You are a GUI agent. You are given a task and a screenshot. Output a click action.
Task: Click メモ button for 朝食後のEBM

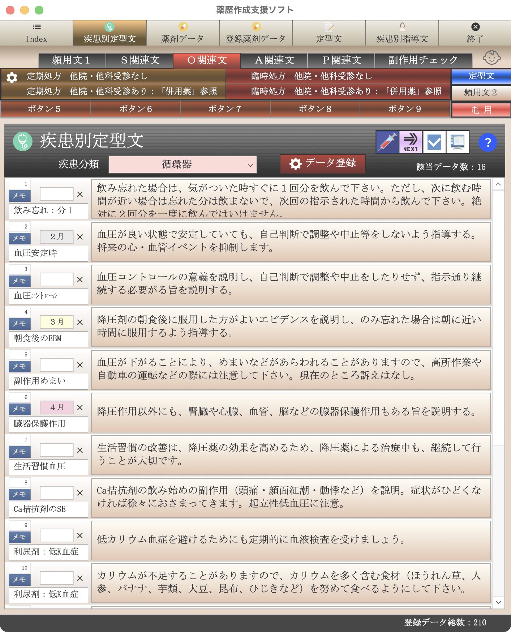(20, 324)
